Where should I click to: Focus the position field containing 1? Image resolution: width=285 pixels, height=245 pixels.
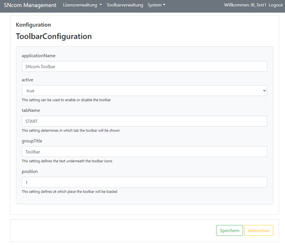pos(144,182)
